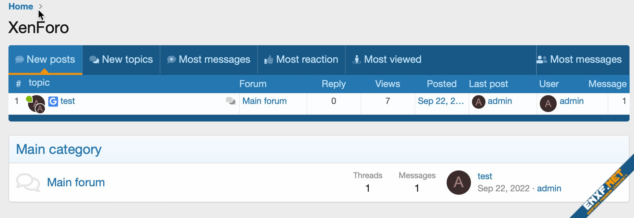Viewport: 634px width, 218px height.
Task: Click the large avatar in the Main forum row
Action: coord(458,183)
